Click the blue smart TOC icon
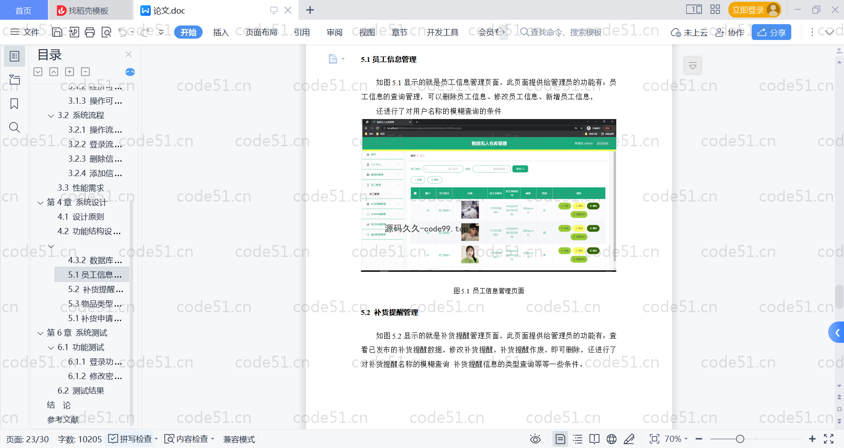Viewport: 844px width, 448px height. click(130, 72)
